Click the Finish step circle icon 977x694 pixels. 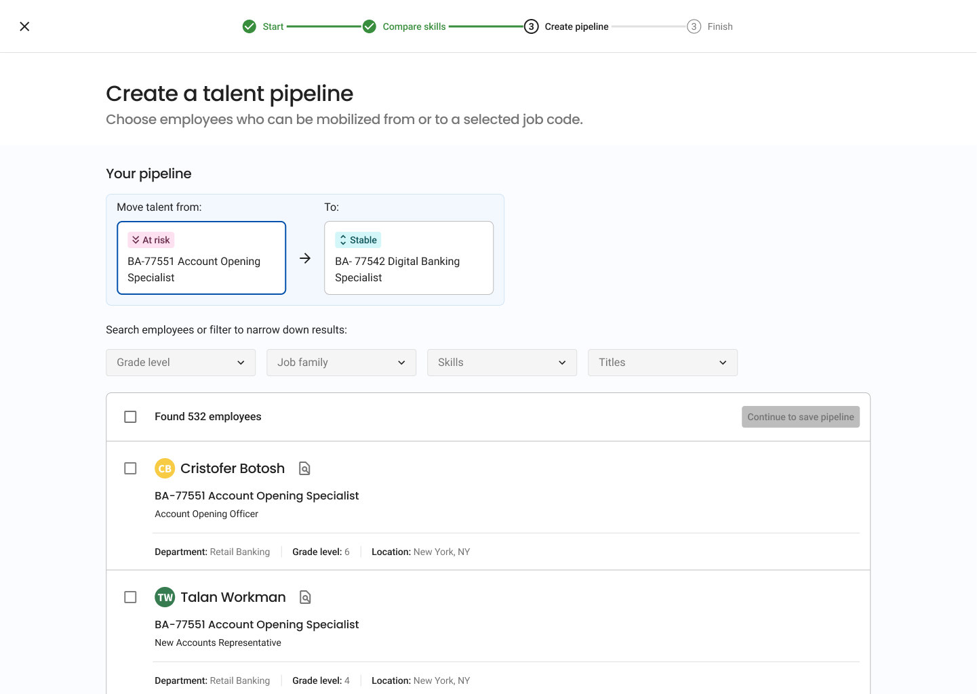[694, 26]
